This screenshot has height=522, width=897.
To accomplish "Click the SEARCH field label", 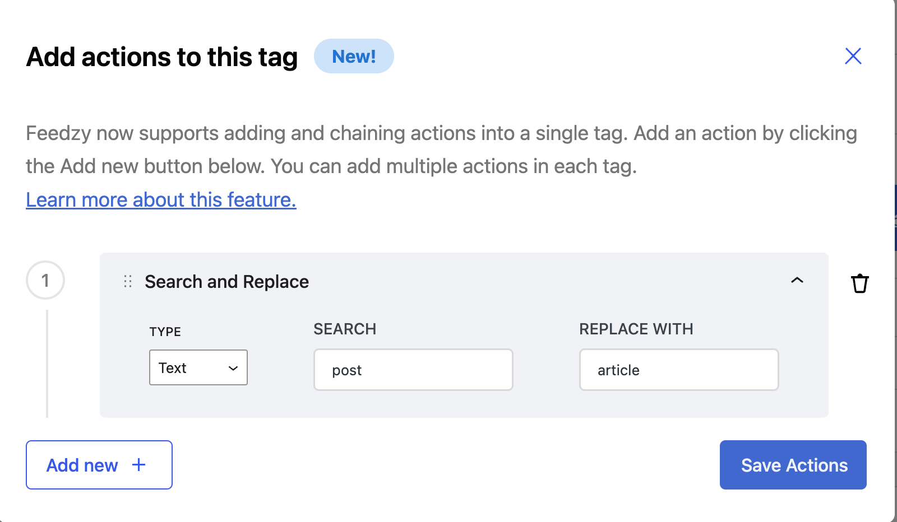I will point(345,329).
